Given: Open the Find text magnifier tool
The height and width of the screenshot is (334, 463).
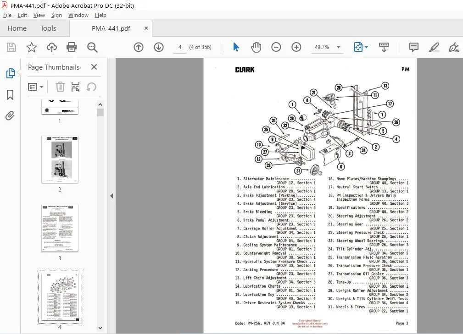Looking at the screenshot, I should pos(92,47).
